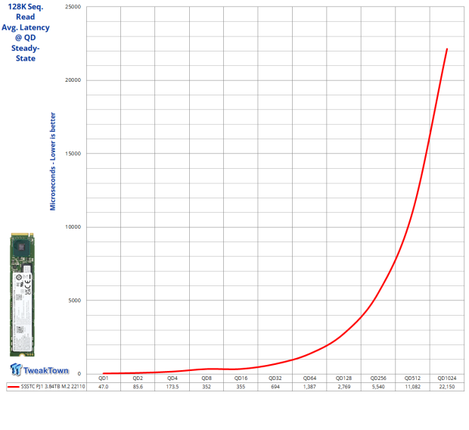Click the QD2 axis label
The image size is (469, 430).
pos(138,379)
